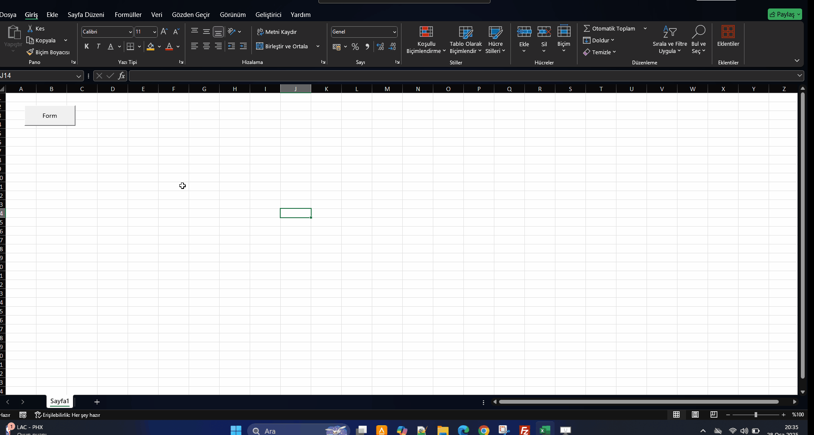Click the Kopyala copy icon

coord(30,40)
